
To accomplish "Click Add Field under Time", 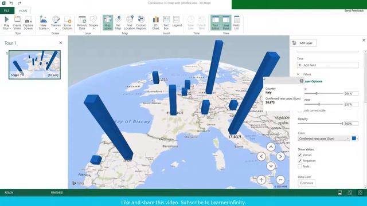I will click(327, 65).
